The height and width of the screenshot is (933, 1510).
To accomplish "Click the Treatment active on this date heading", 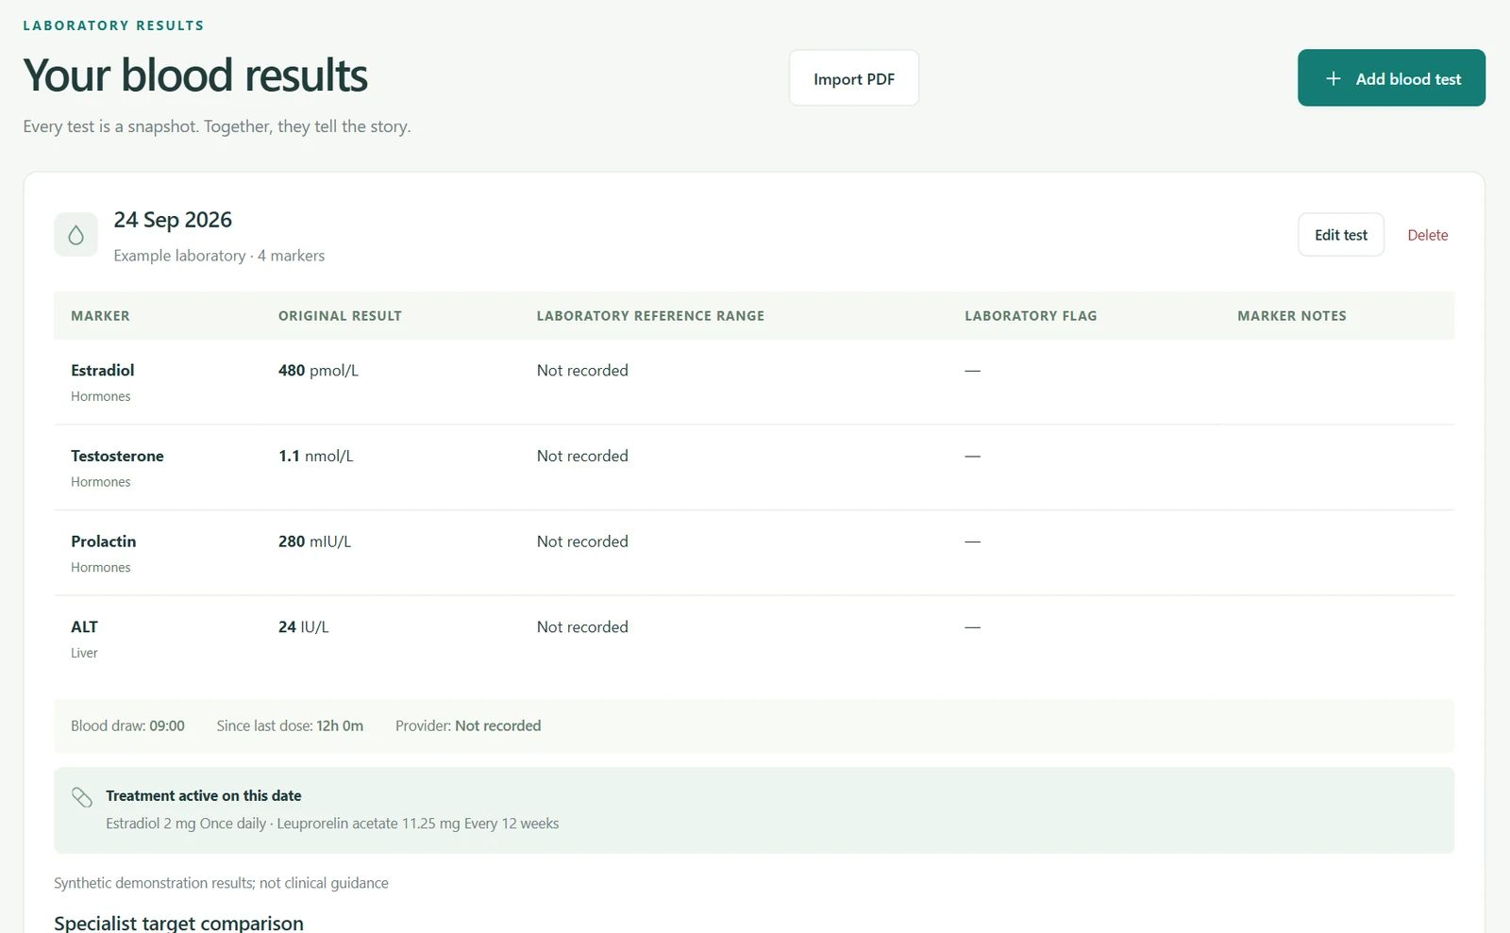I will pos(204,795).
